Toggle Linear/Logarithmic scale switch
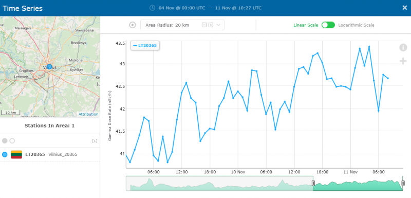 328,25
